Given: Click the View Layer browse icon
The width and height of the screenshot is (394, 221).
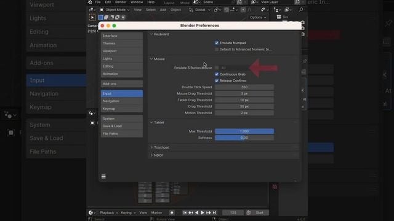Looking at the screenshot, I should 254,2.
